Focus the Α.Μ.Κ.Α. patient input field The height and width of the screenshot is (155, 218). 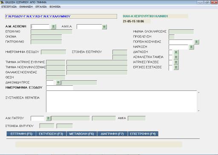(x=89, y=27)
